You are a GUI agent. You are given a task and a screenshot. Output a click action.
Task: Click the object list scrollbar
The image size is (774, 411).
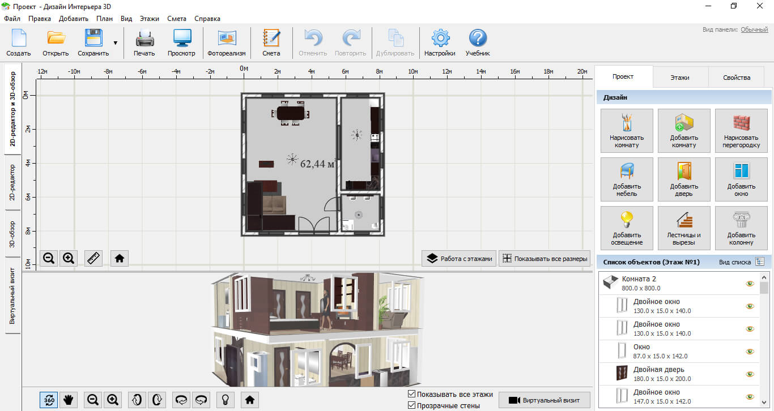(764, 340)
